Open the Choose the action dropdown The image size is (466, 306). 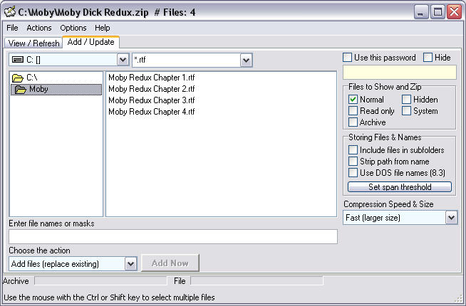point(130,263)
